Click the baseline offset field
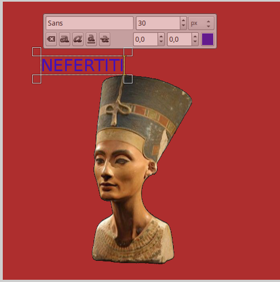The height and width of the screenshot is (282, 280). click(x=145, y=39)
